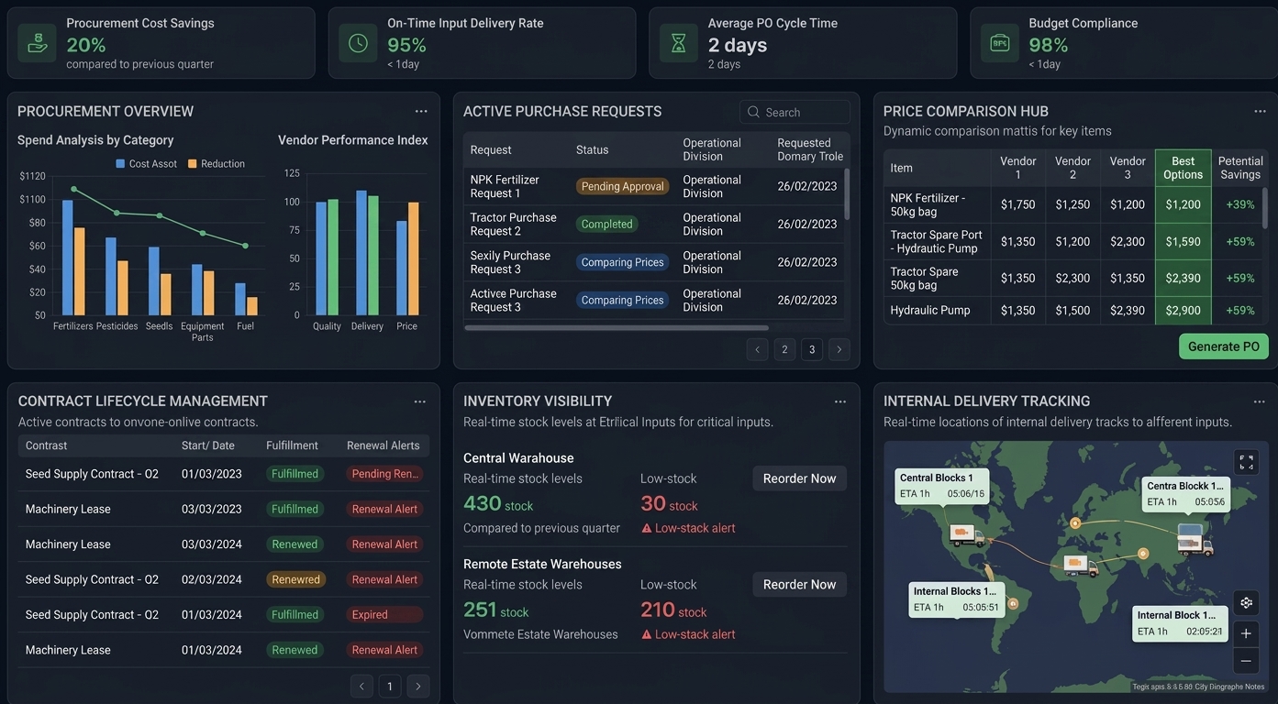1278x704 pixels.
Task: Click the Central Blocks 1 map label
Action: point(942,486)
